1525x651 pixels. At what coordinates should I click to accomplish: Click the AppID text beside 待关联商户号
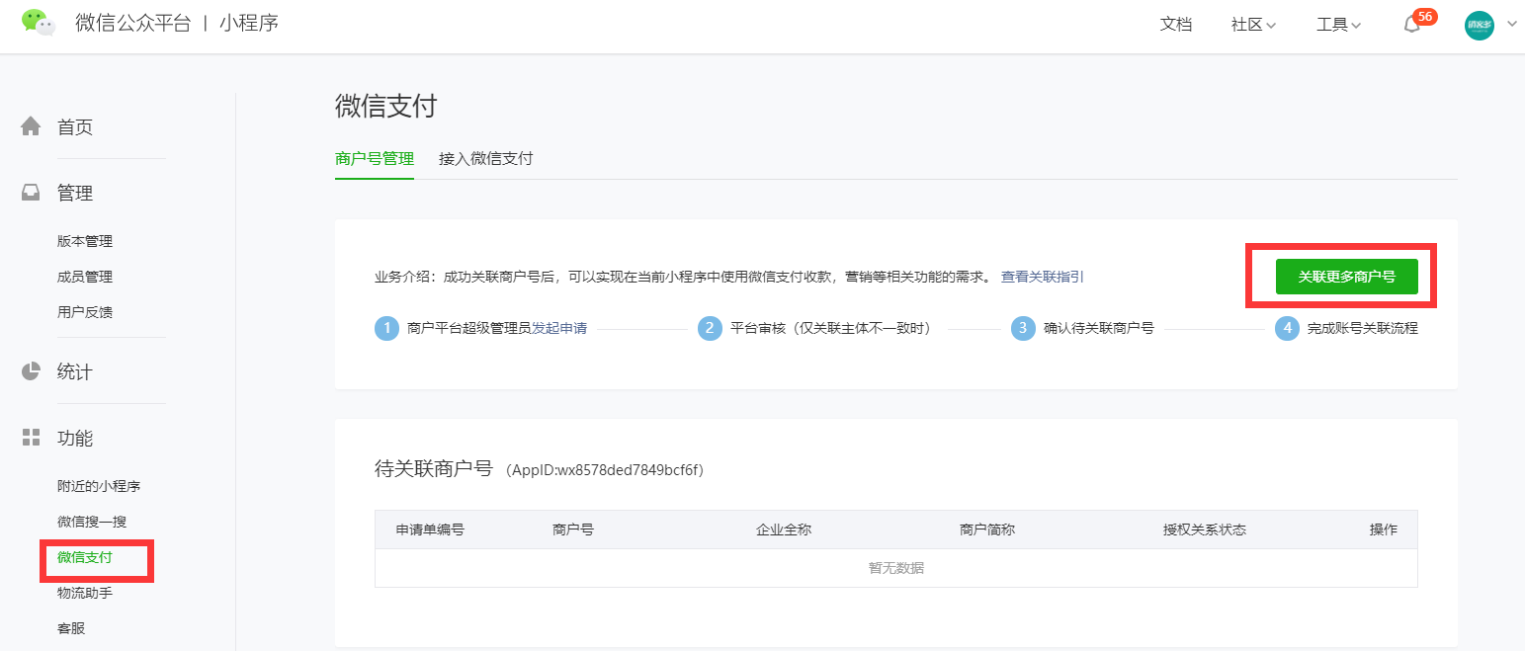coord(605,470)
